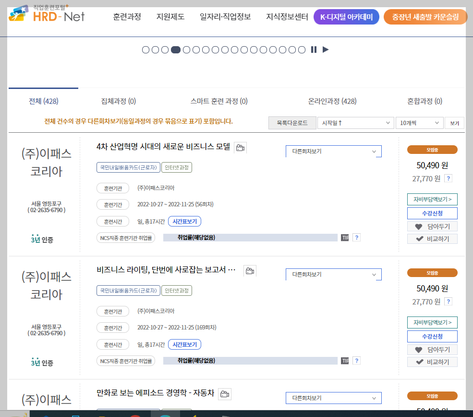Select the fifth banner slide dot

186,50
